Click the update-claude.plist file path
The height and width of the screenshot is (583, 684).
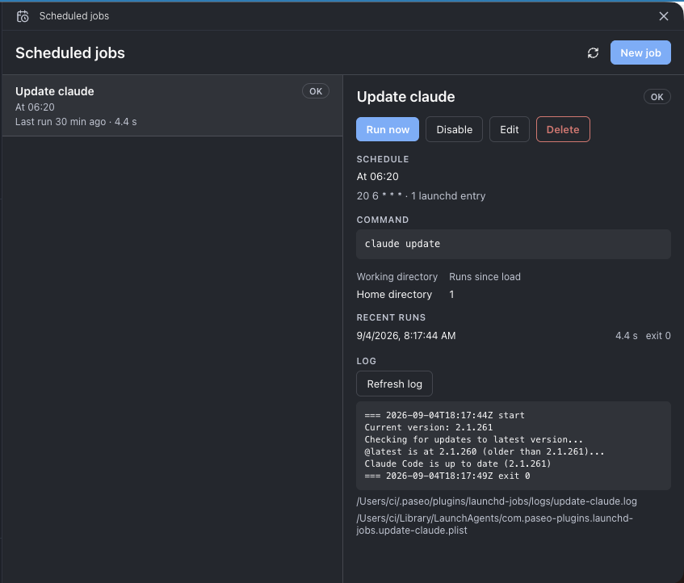click(494, 524)
